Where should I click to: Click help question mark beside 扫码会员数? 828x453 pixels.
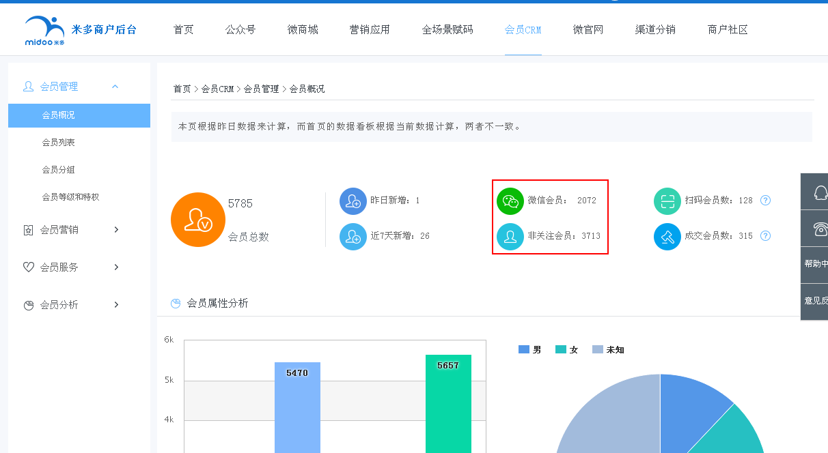pos(765,201)
